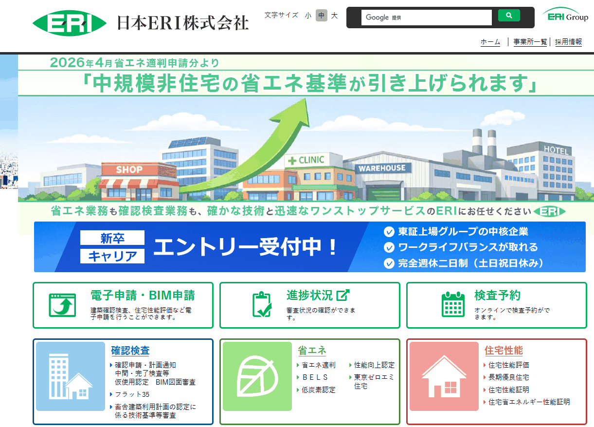Image resolution: width=594 pixels, height=427 pixels.
Task: Click the 日本ERI株式会社 company name
Action: coord(183,22)
